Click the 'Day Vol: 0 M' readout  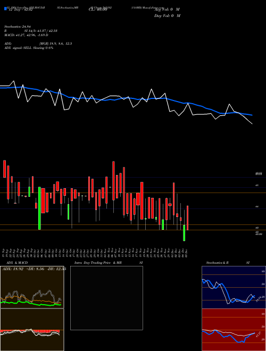(167, 16)
